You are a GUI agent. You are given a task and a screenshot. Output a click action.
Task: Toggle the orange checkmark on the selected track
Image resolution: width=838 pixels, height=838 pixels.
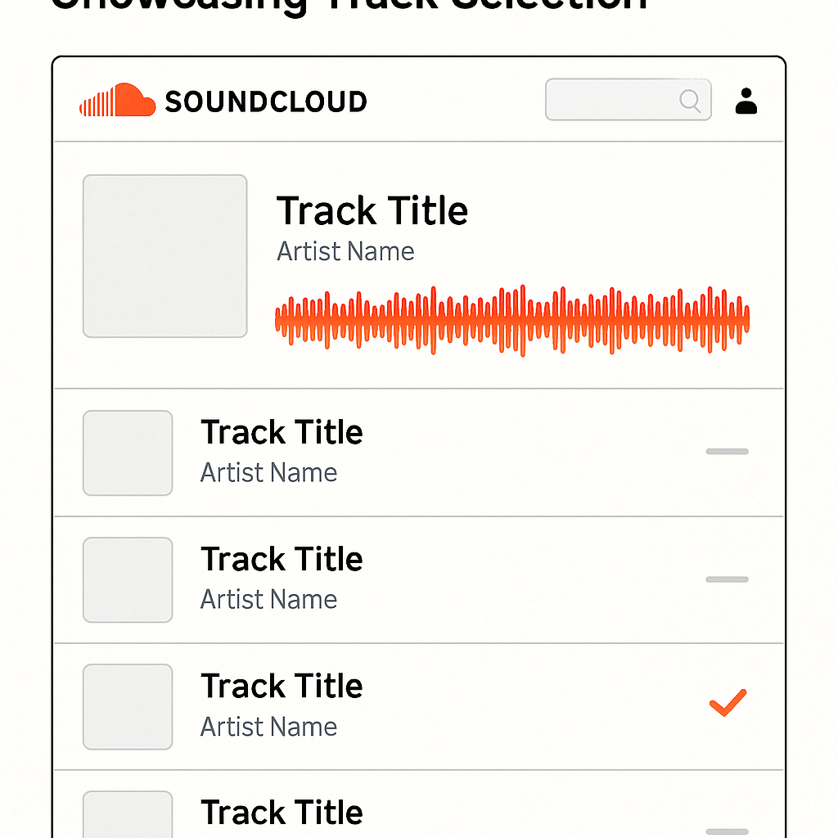pyautogui.click(x=727, y=702)
